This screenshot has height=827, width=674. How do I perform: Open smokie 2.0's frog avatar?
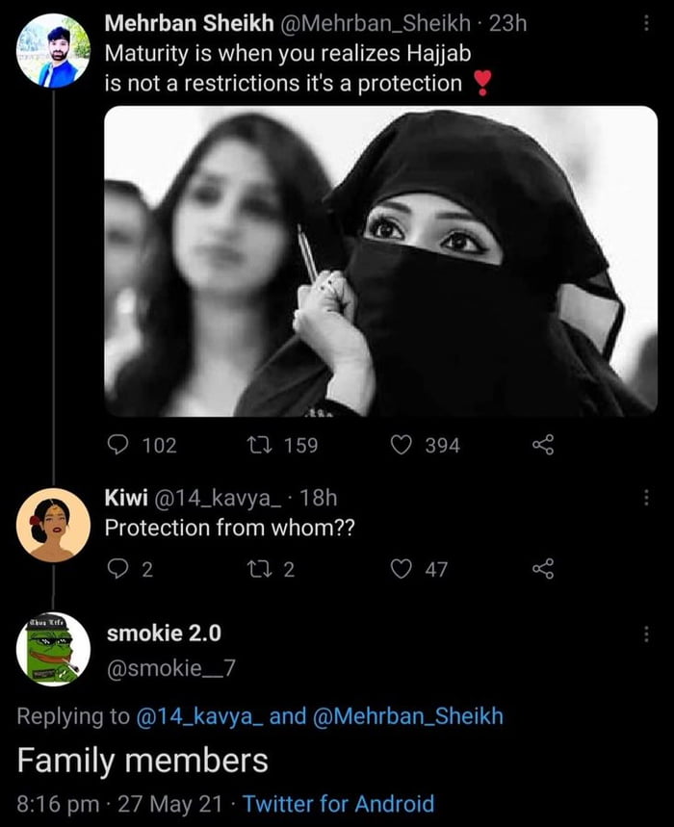(x=54, y=649)
